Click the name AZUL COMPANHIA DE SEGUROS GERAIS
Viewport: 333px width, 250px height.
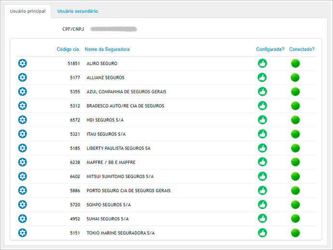coord(126,92)
